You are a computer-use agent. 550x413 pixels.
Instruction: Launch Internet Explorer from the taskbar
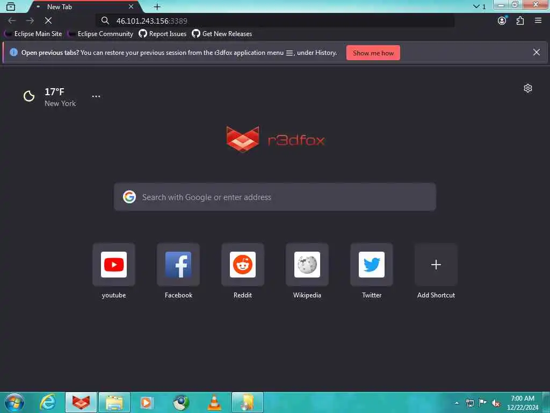48,402
